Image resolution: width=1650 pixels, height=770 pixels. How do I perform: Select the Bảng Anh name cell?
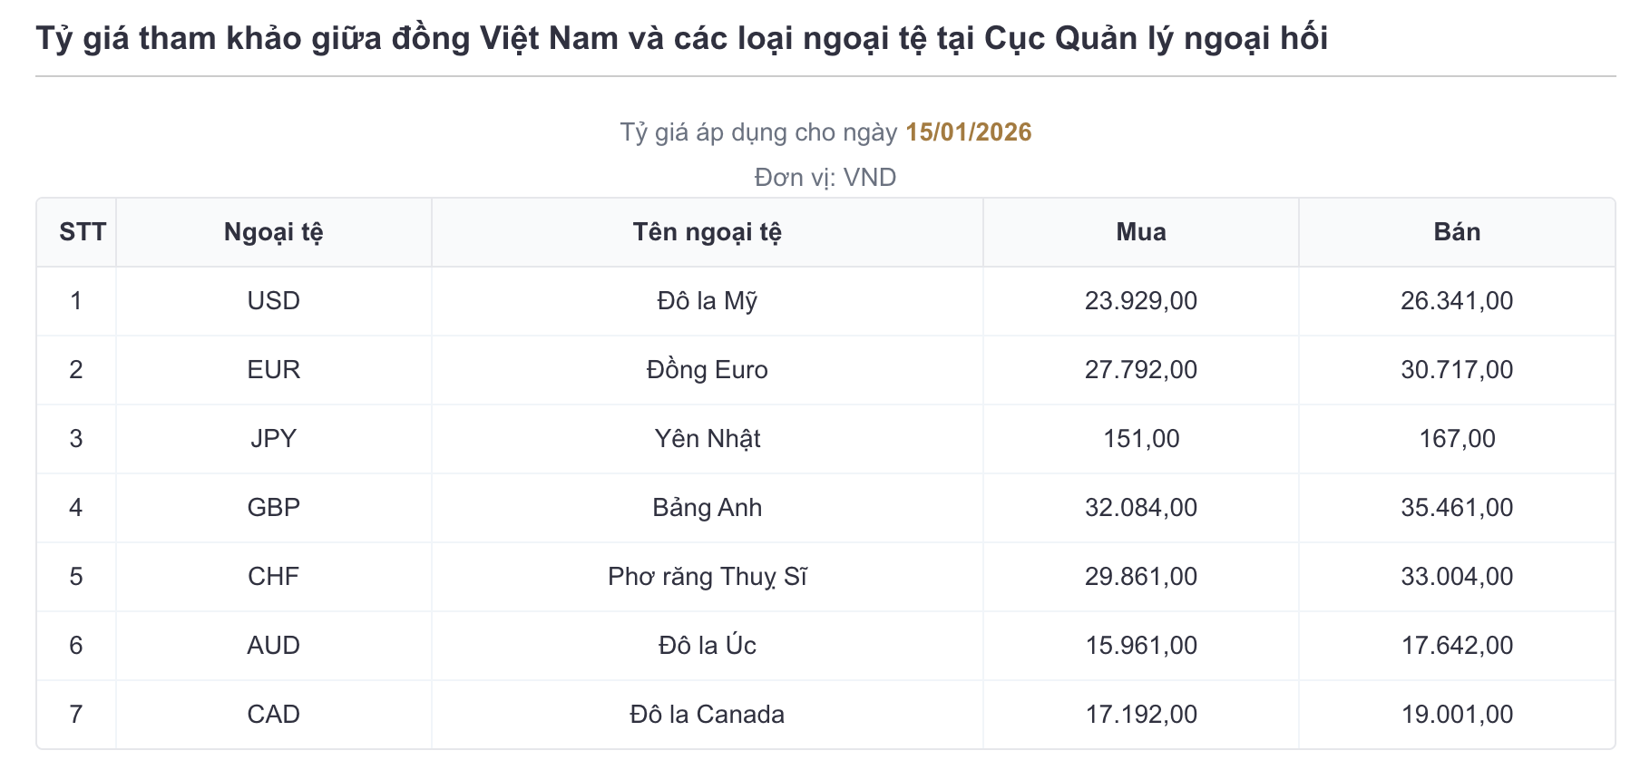tap(707, 508)
